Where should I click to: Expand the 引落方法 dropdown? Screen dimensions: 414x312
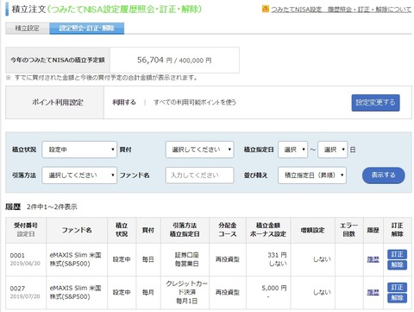[x=79, y=175]
